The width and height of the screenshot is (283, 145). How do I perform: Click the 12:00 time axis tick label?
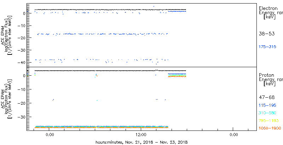pos(141,134)
